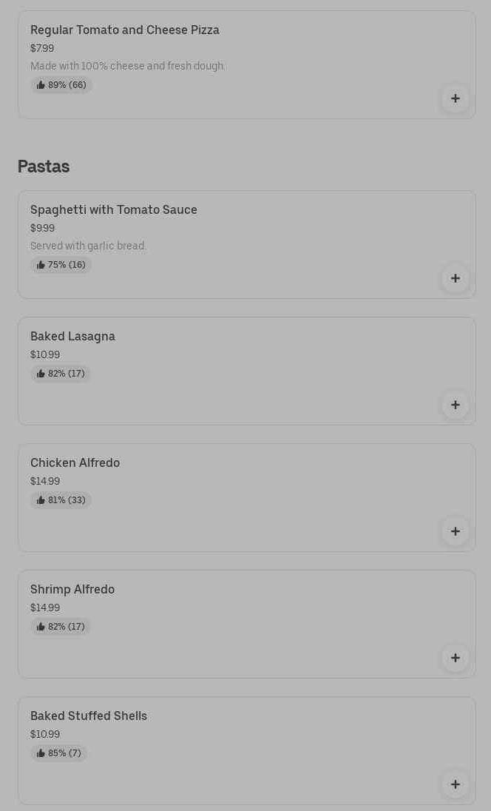The image size is (491, 811).
Task: Click the 89% thumbs-up rating badge
Action: pos(61,85)
